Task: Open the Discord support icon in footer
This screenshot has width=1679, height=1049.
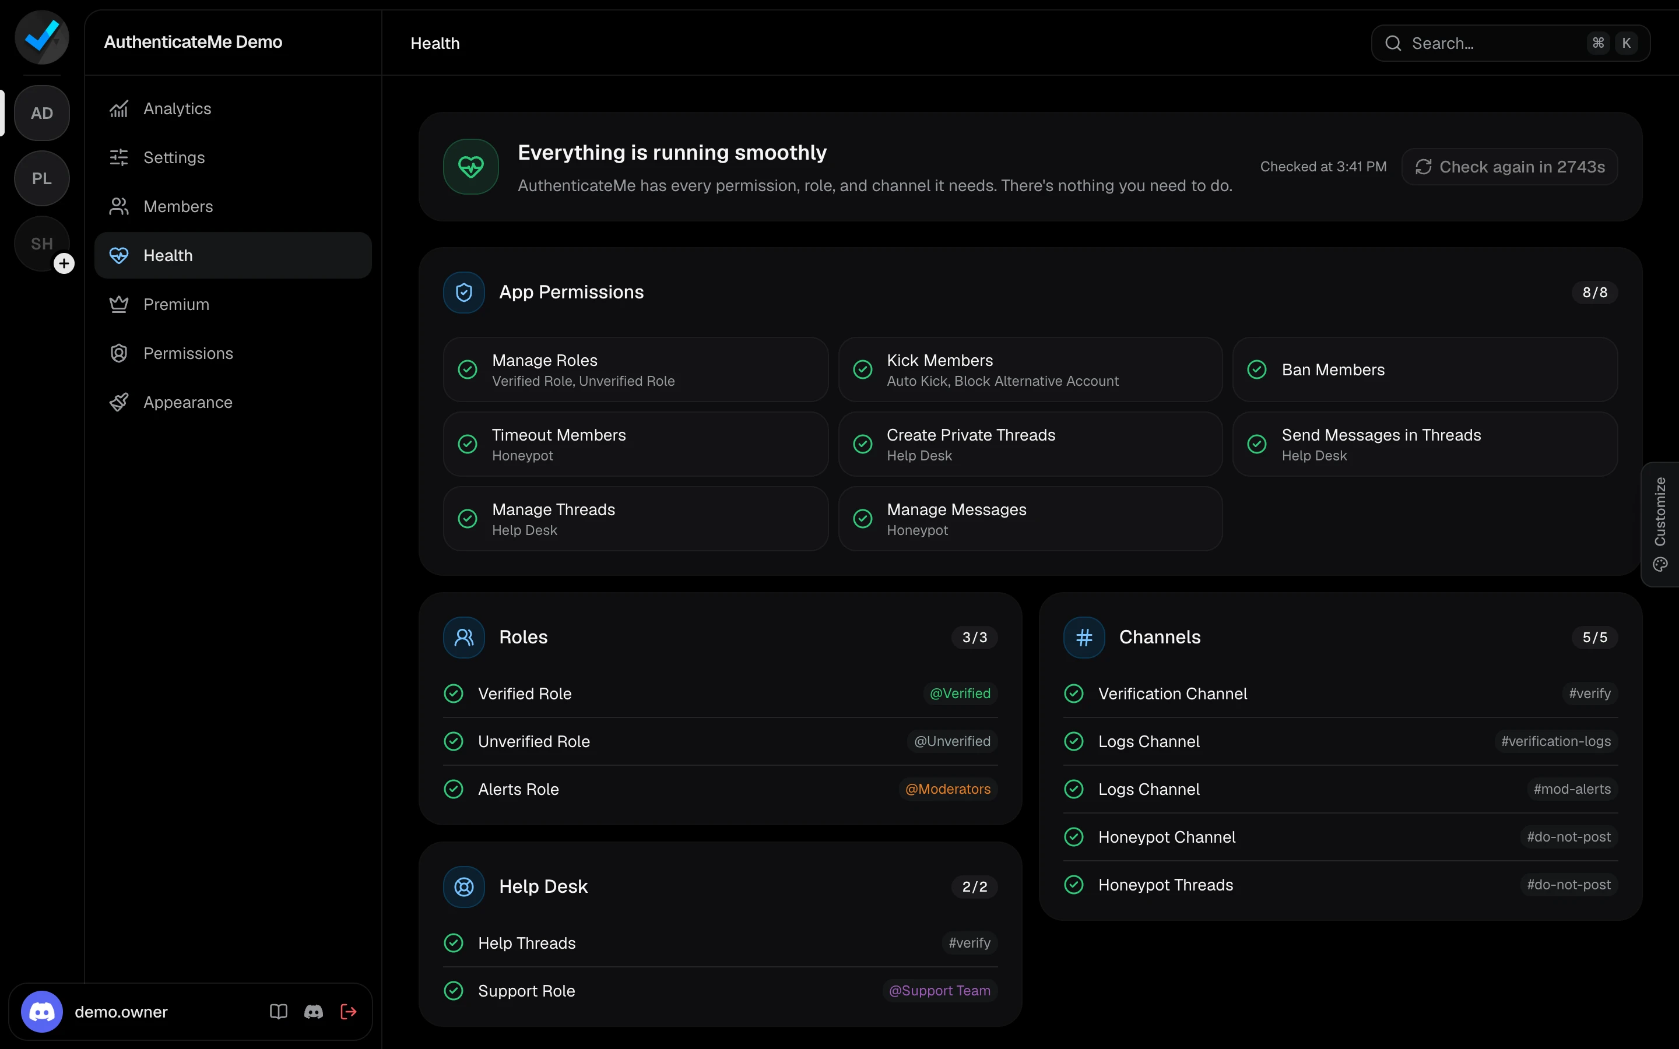Action: [x=314, y=1012]
